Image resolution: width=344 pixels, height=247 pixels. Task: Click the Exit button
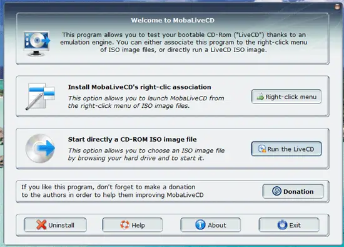pyautogui.click(x=289, y=225)
